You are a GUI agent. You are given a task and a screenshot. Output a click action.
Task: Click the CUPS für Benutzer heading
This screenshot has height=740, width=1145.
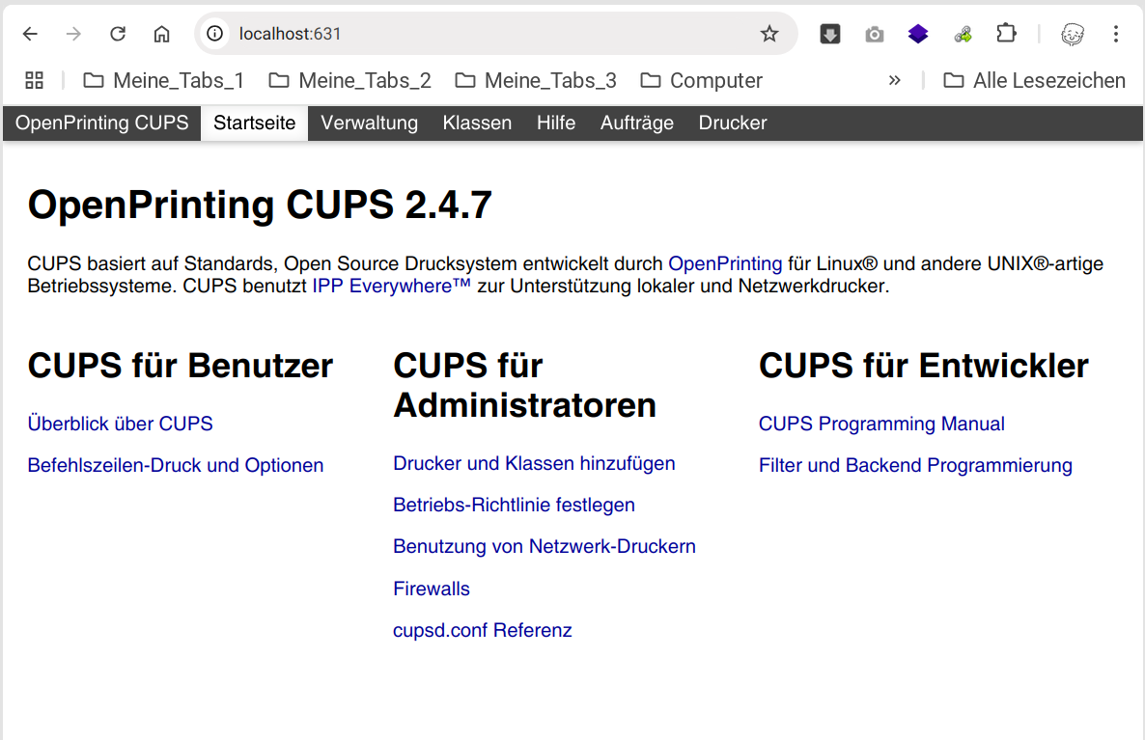point(181,366)
